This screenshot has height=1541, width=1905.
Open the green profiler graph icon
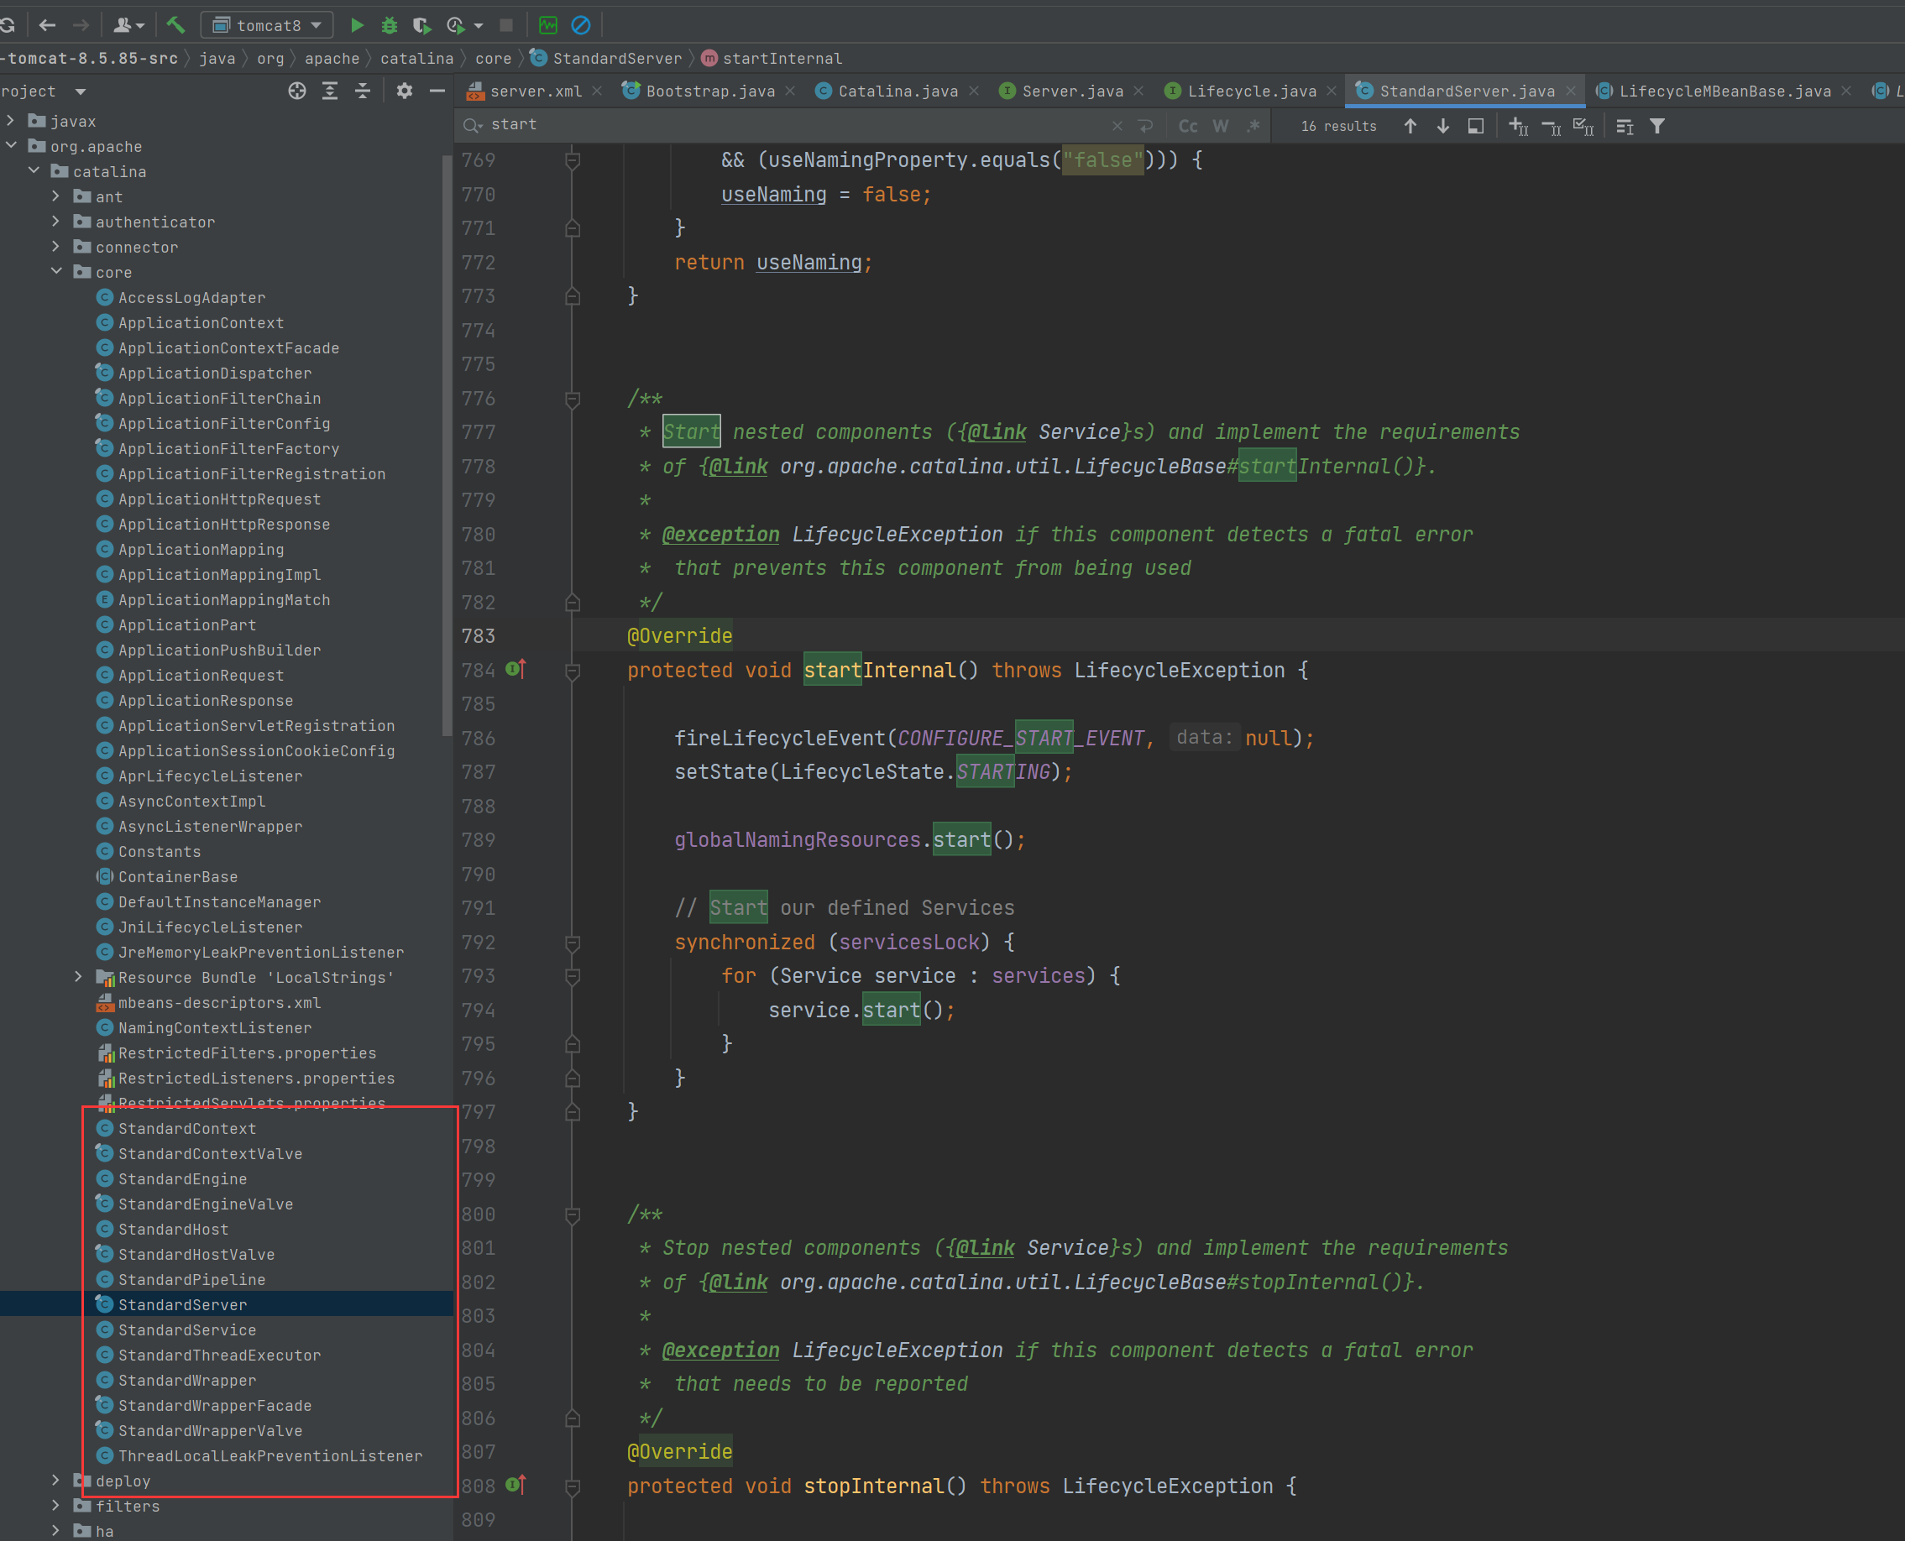548,25
